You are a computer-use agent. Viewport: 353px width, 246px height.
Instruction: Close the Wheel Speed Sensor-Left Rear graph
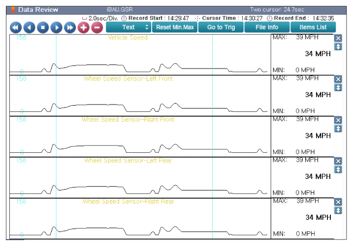[338, 161]
